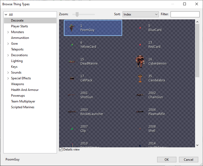Expand the Decorations category
Image resolution: width=203 pixels, height=166 pixels.
pos(8,55)
